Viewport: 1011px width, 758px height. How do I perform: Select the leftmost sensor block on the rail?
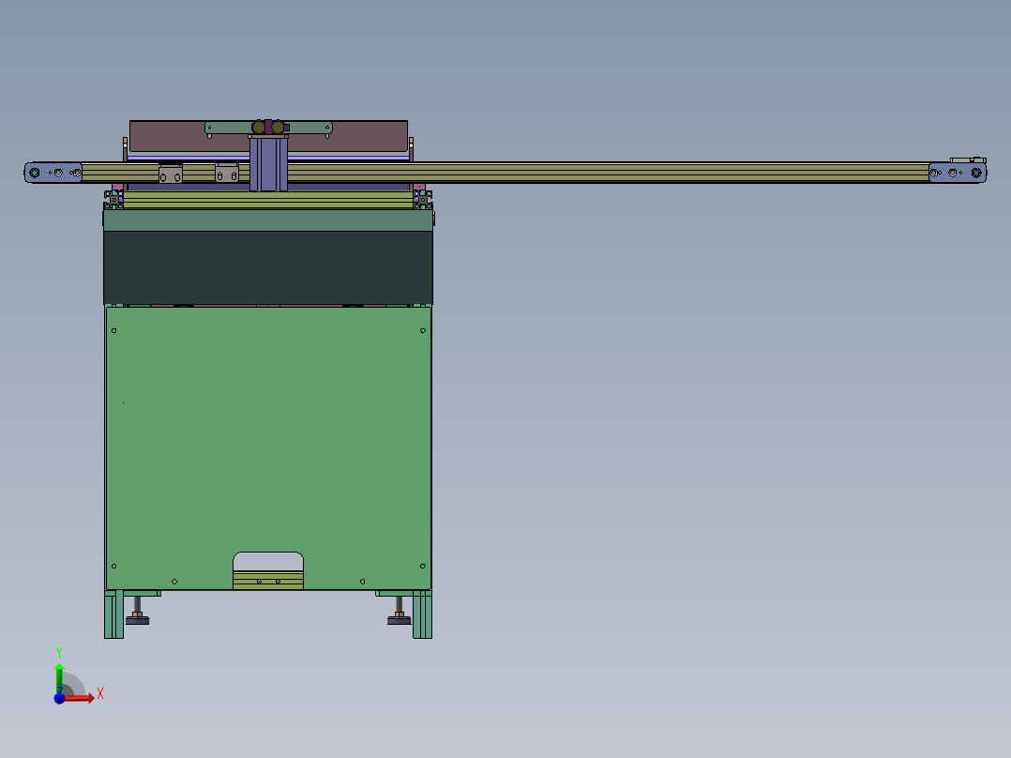[171, 174]
